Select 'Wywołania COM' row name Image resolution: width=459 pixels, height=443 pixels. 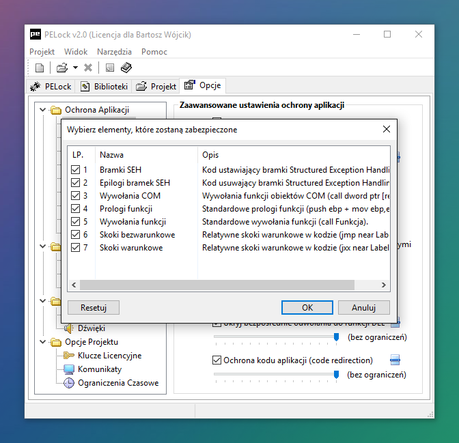point(130,196)
